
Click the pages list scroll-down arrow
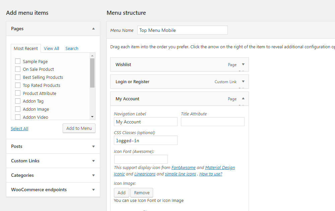click(x=92, y=117)
